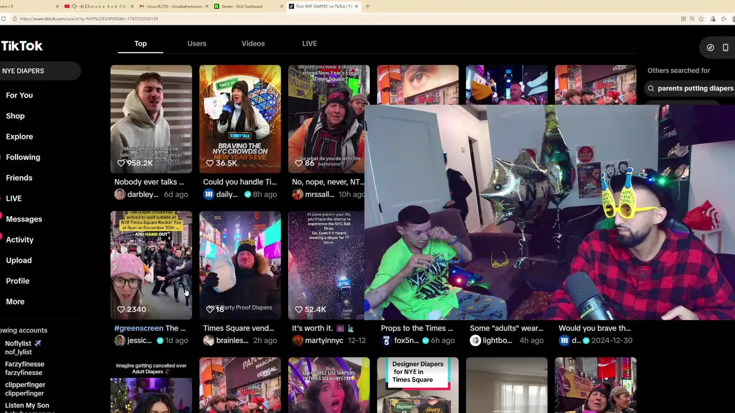This screenshot has width=735, height=413.
Task: Select the 'parents putting diapers' search suggestion
Action: click(x=695, y=88)
